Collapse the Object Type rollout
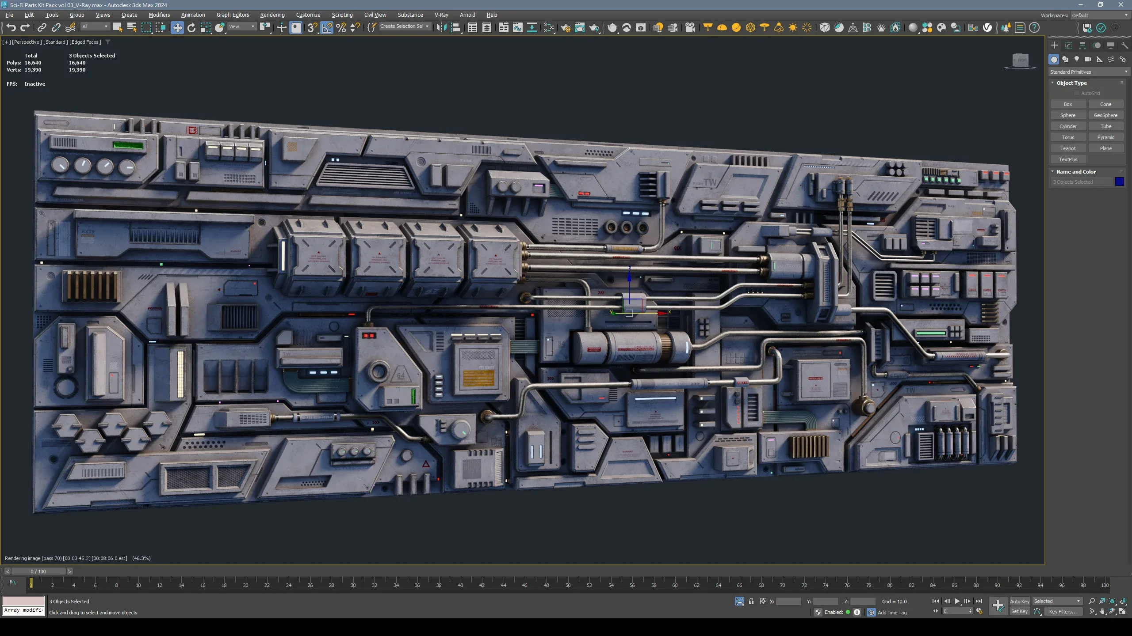This screenshot has height=636, width=1132. point(1071,83)
